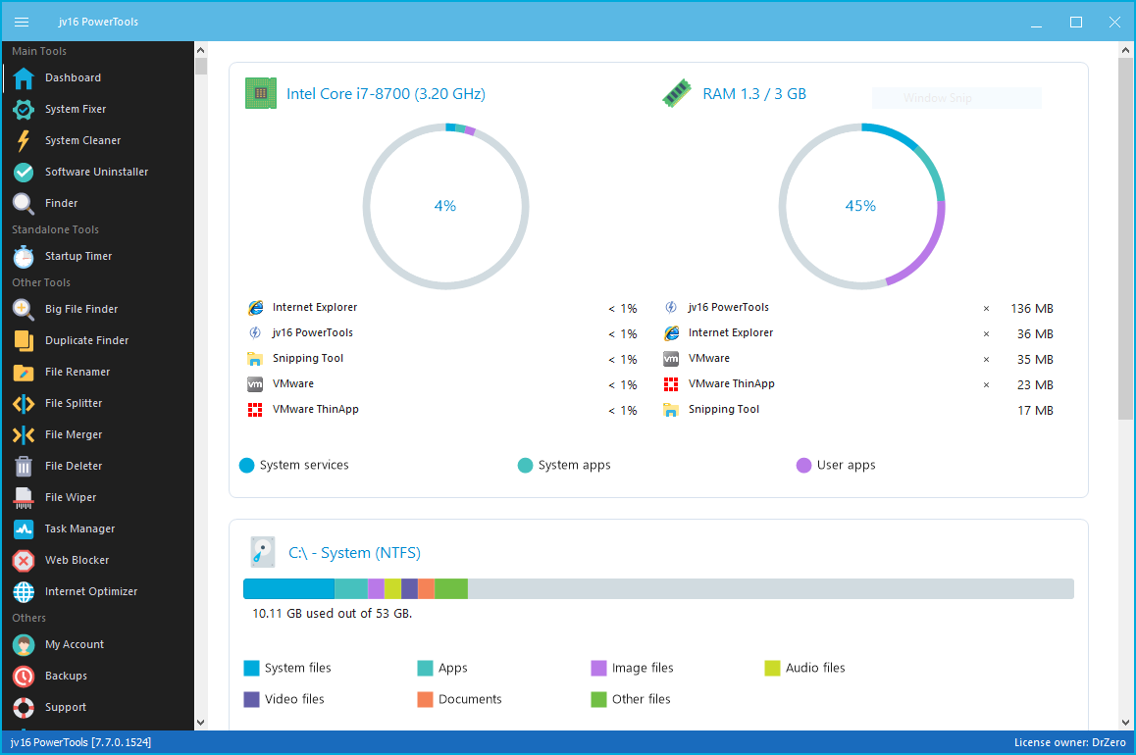Viewport: 1136px width, 755px height.
Task: Click the Support lifebuoy icon
Action: [24, 707]
